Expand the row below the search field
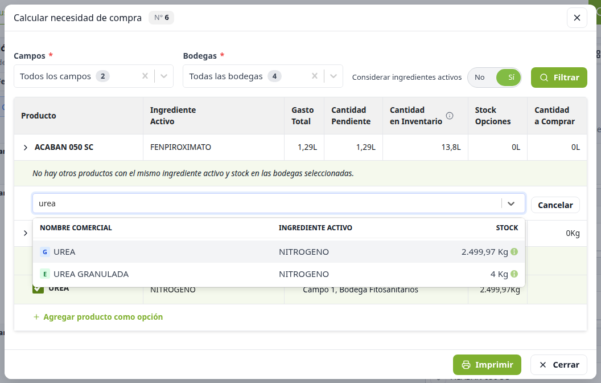Image resolution: width=601 pixels, height=383 pixels. pyautogui.click(x=25, y=233)
